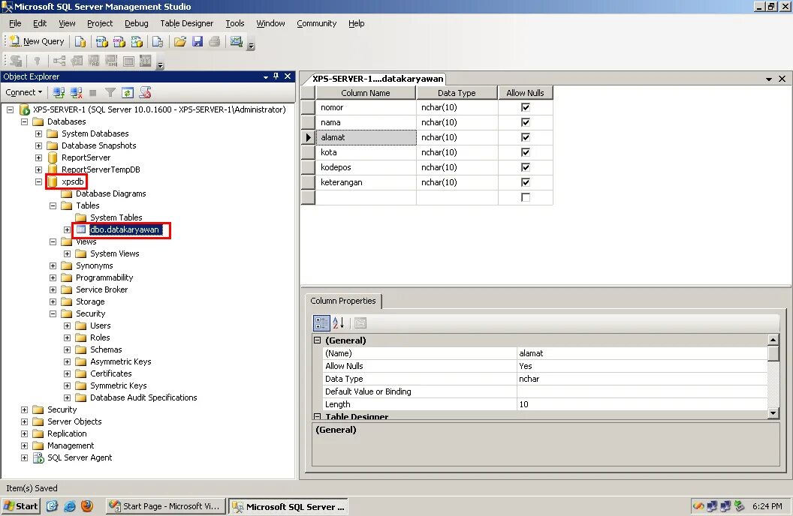Click the Activity Monitor toolbar icon
This screenshot has height=516, width=793.
pos(237,41)
